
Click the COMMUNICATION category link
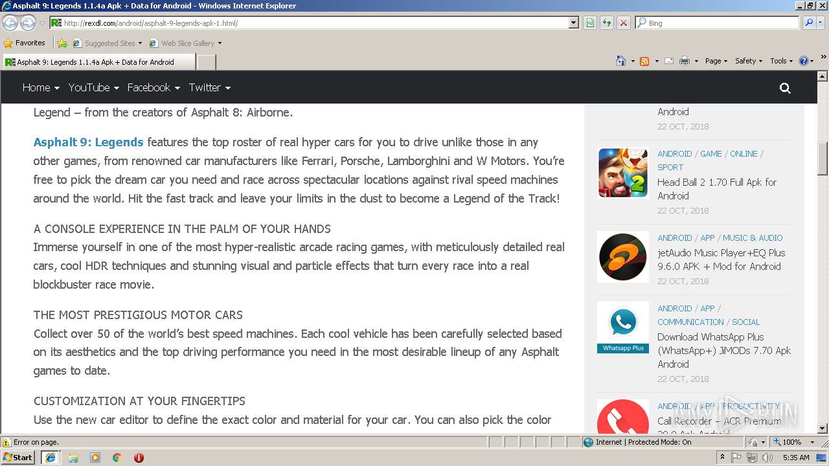pyautogui.click(x=690, y=322)
